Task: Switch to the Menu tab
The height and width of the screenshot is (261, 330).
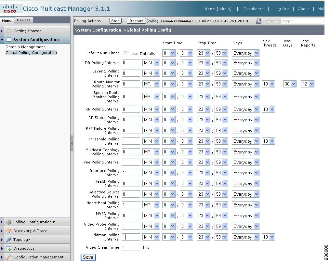Action: (7, 20)
